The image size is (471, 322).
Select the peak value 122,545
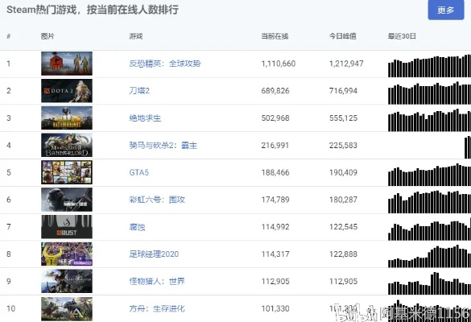click(x=343, y=227)
